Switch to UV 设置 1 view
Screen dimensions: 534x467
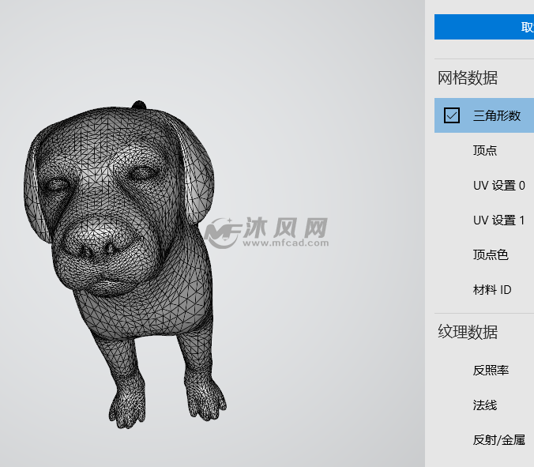(x=498, y=220)
